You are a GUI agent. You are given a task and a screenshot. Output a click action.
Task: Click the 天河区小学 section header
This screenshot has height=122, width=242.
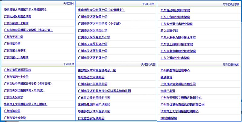coord(148,4)
